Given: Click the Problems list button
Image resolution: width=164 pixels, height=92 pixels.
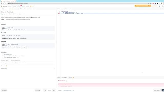Looking at the screenshot, I should (4, 90).
